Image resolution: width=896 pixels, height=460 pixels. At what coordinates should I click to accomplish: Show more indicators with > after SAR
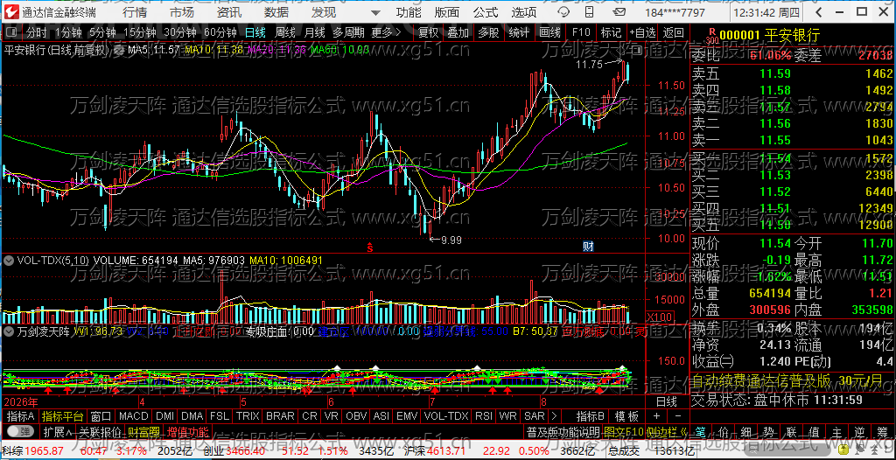click(x=554, y=416)
